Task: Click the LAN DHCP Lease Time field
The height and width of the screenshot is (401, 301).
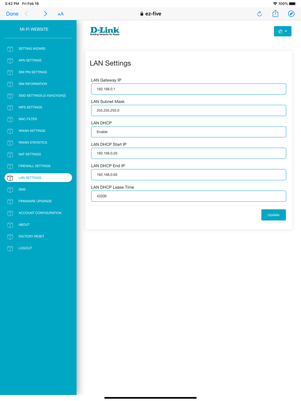Action: tap(188, 196)
